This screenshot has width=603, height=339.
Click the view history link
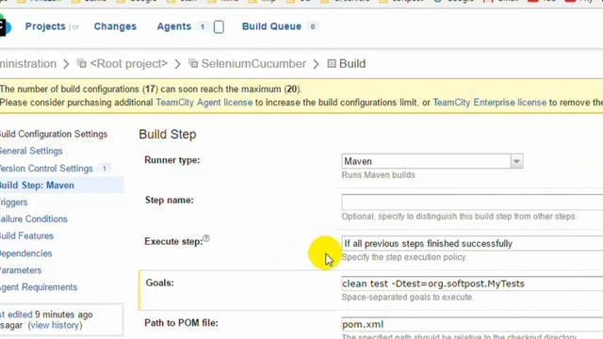point(55,326)
